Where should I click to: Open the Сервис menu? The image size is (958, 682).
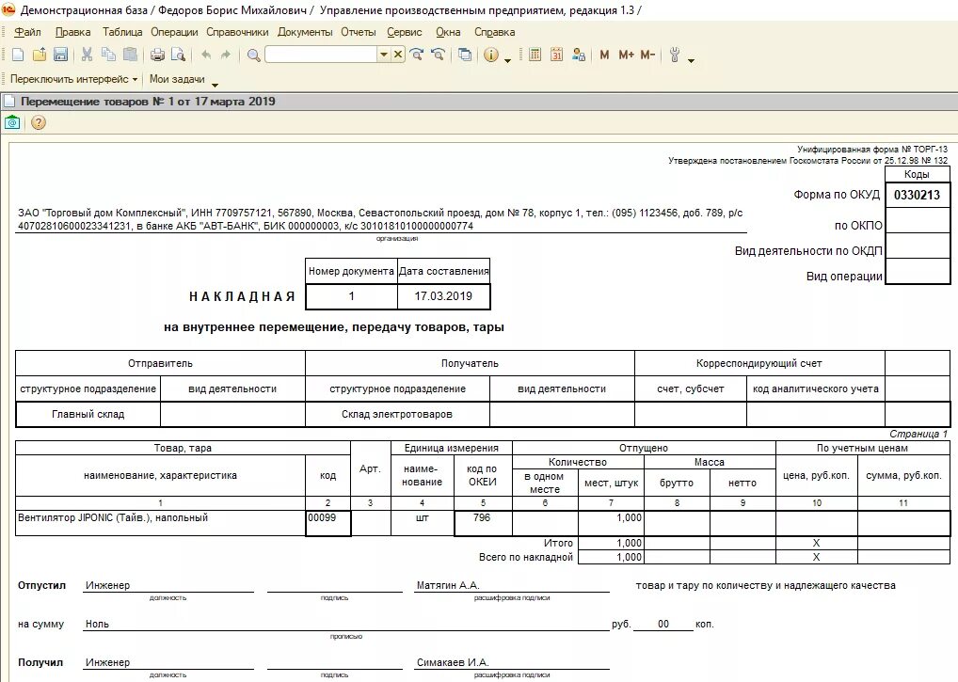click(405, 32)
